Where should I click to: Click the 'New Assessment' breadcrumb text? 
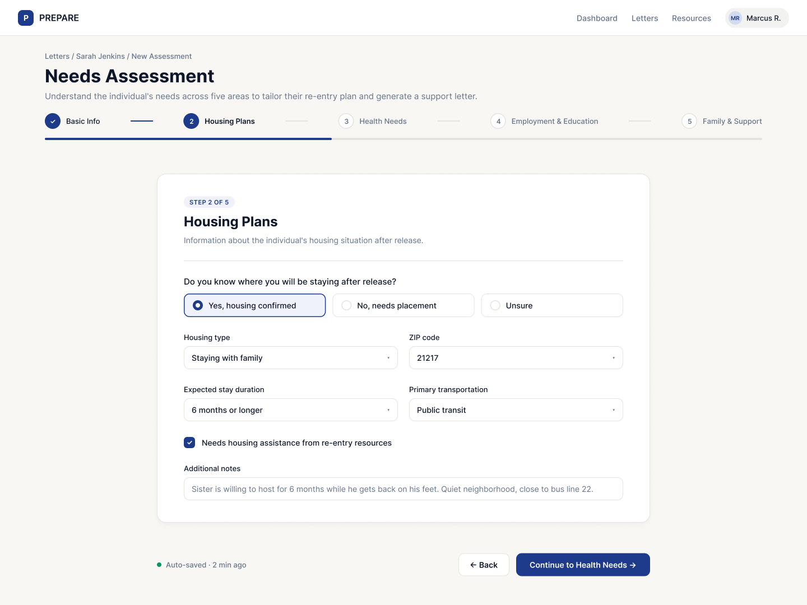pos(161,56)
